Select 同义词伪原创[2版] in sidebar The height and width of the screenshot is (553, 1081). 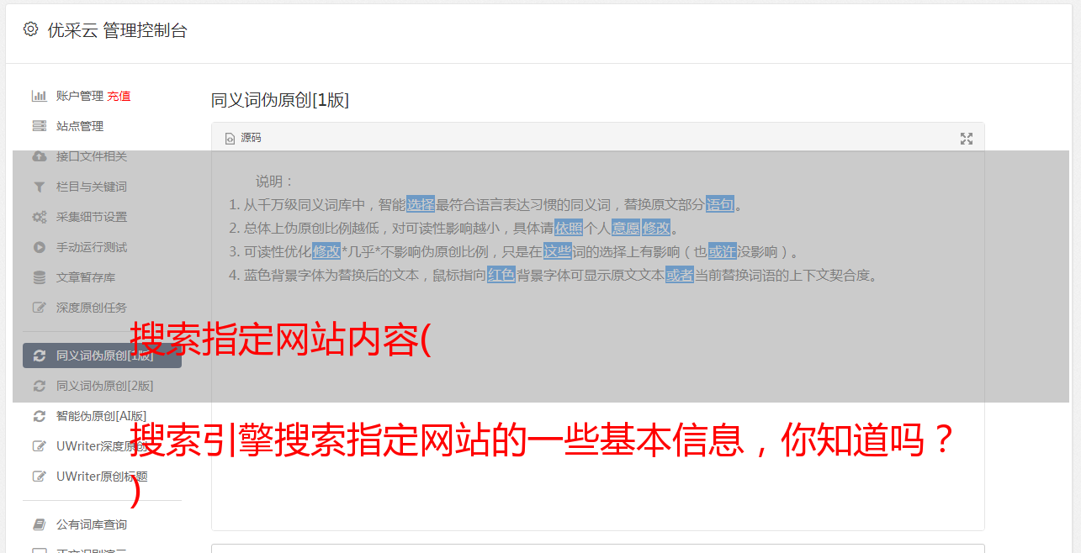coord(104,386)
